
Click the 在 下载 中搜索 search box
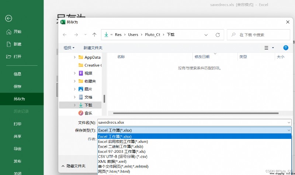[258, 35]
